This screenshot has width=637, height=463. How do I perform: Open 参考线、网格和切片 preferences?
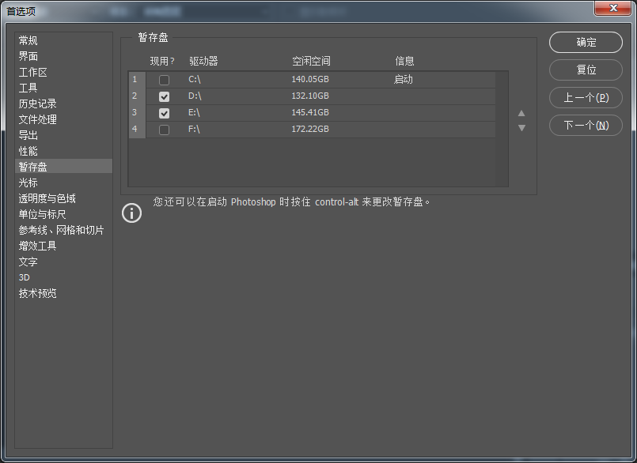pos(64,230)
